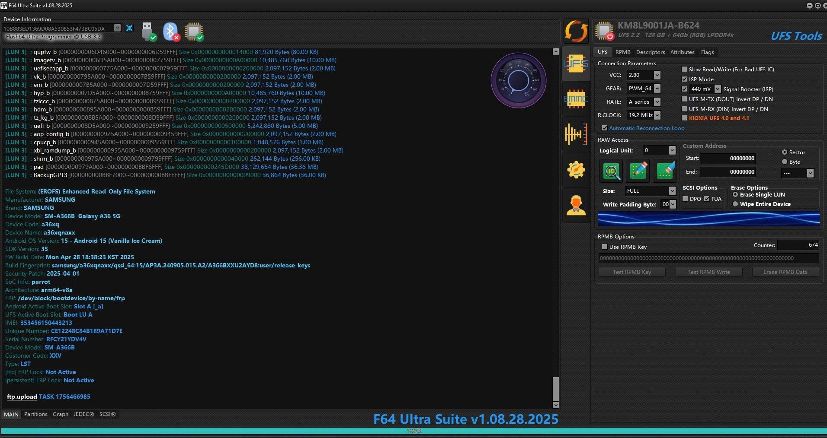Click the speedometer gauge graphic
827x438 pixels.
pyautogui.click(x=518, y=80)
